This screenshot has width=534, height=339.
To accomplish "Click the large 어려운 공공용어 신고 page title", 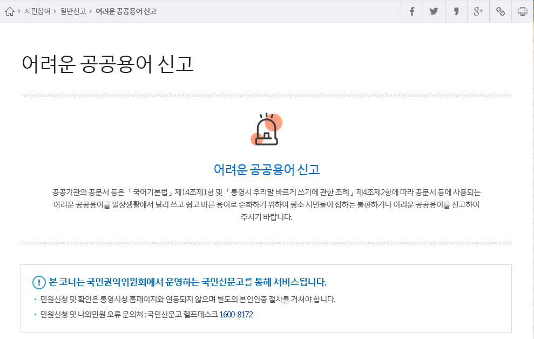I will click(x=107, y=64).
